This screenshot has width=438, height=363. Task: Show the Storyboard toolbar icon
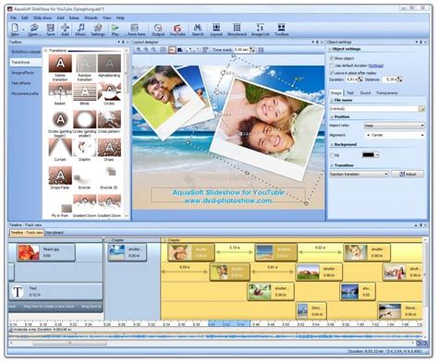pyautogui.click(x=237, y=30)
